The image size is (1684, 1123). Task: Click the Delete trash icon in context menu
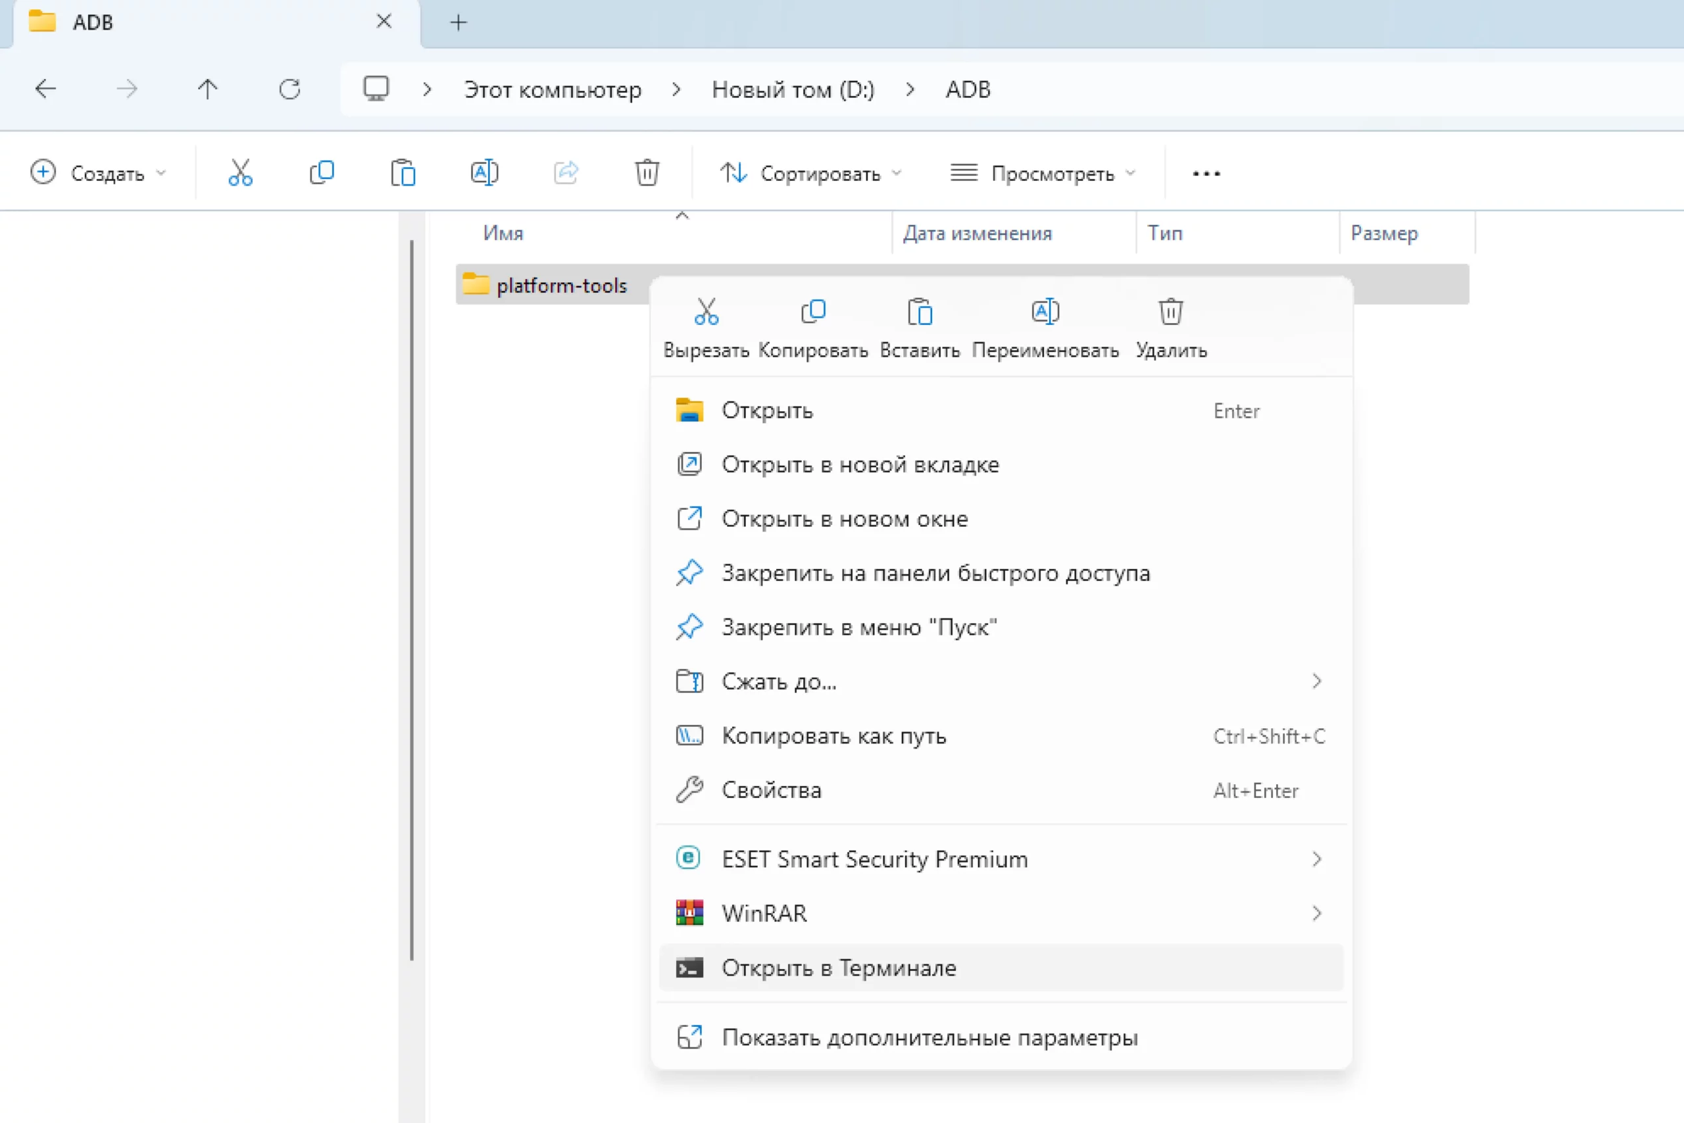(1171, 312)
